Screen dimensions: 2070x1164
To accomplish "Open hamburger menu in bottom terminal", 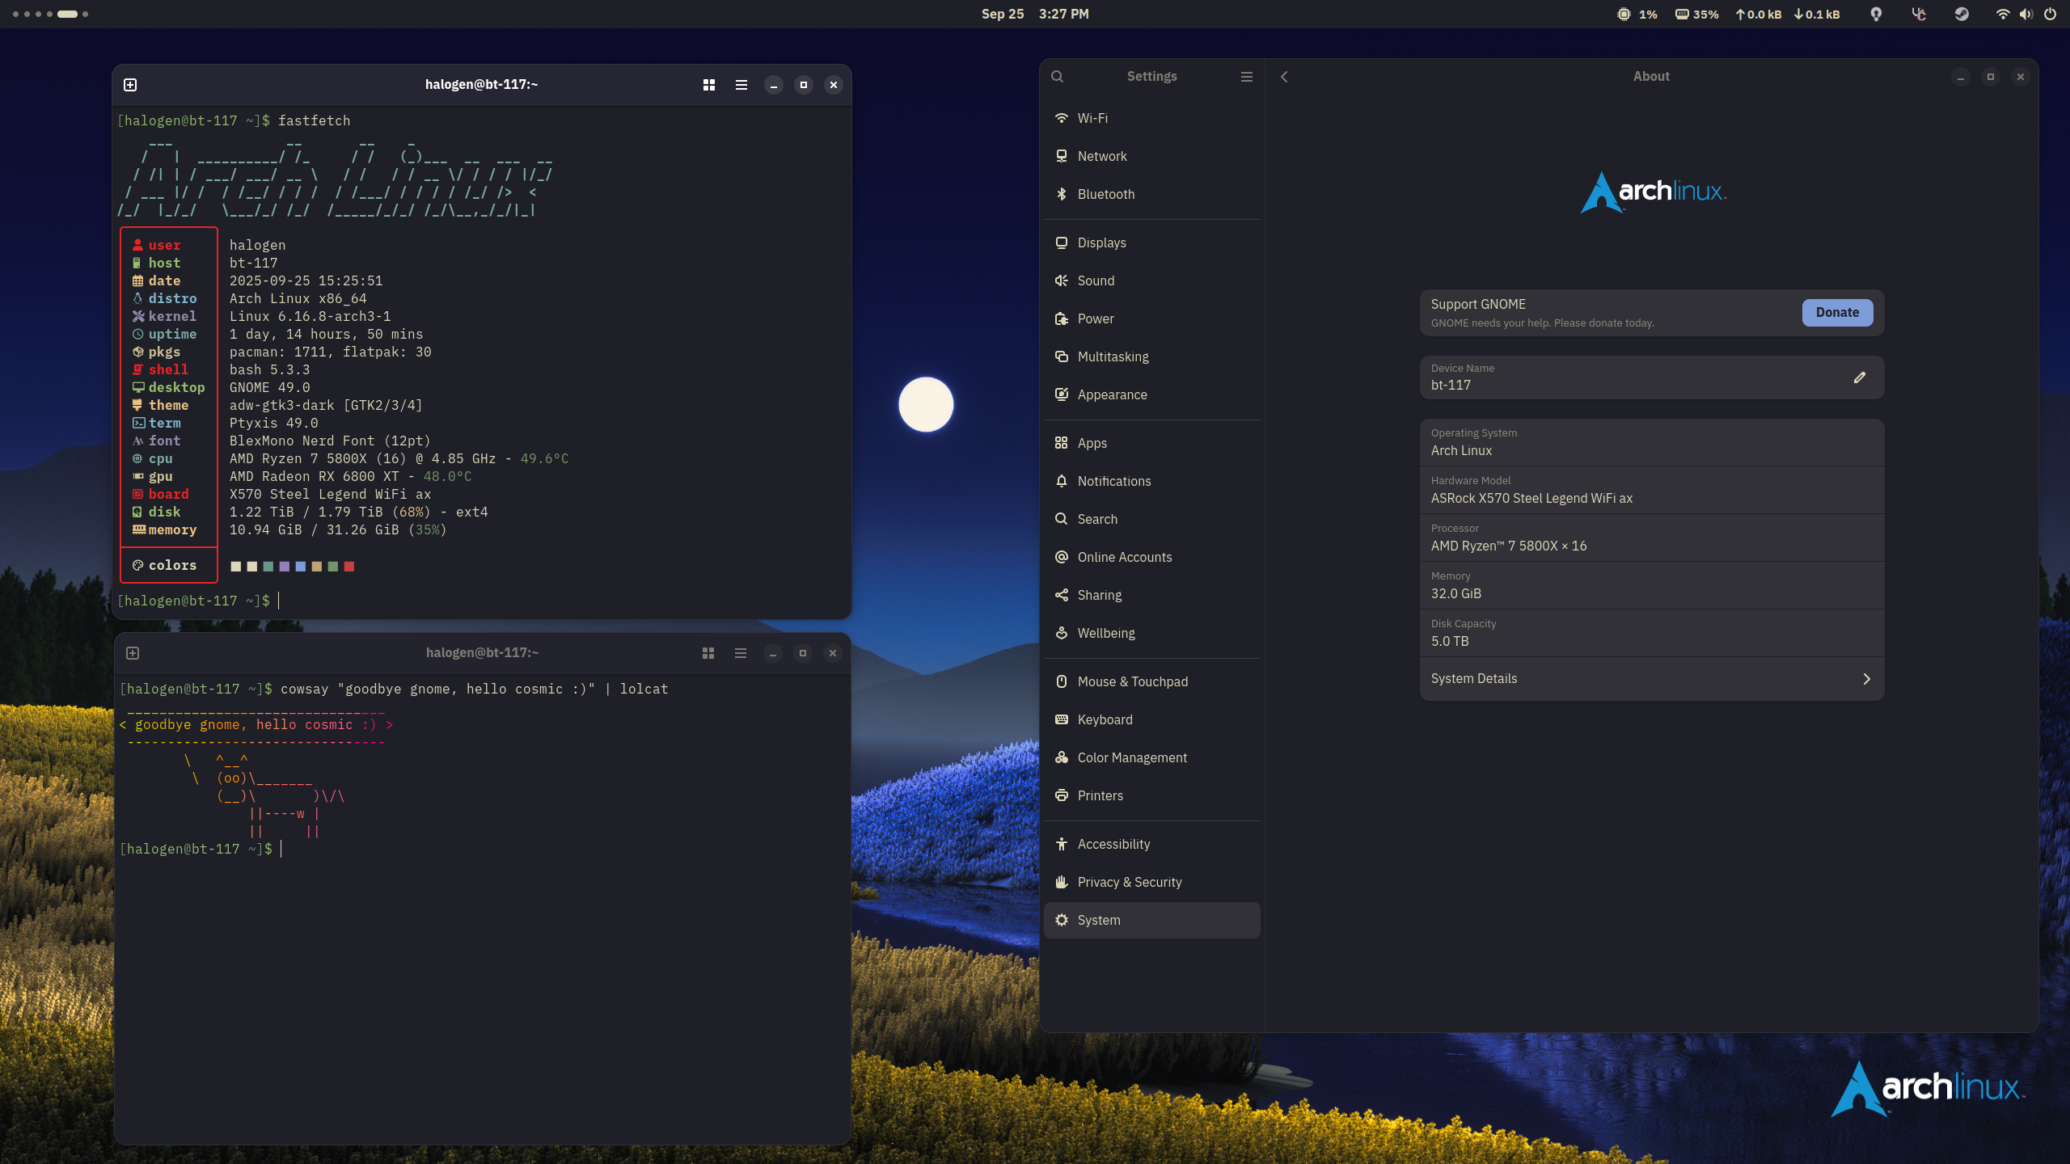I will tap(740, 653).
